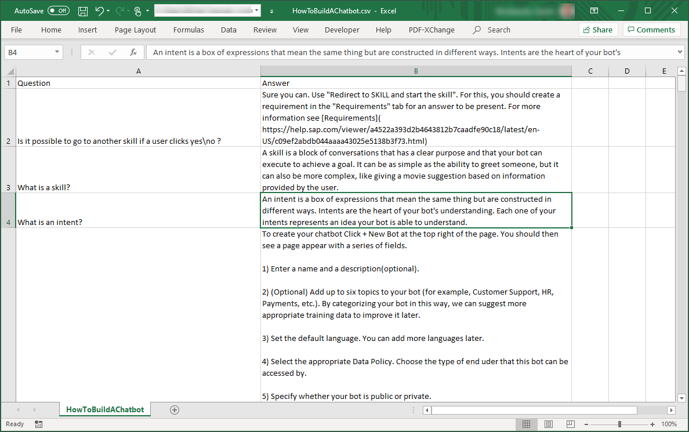The height and width of the screenshot is (432, 689).
Task: Click cell 'What is a skill?'
Action: click(x=138, y=170)
